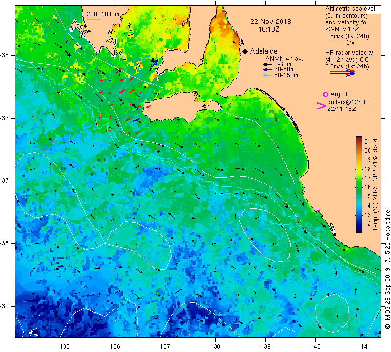Click the dark blue 12° end of colorbar
Screen dimensions: 391x352
[x=359, y=229]
